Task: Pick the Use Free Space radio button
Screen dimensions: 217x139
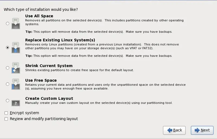Action: pyautogui.click(x=8, y=84)
